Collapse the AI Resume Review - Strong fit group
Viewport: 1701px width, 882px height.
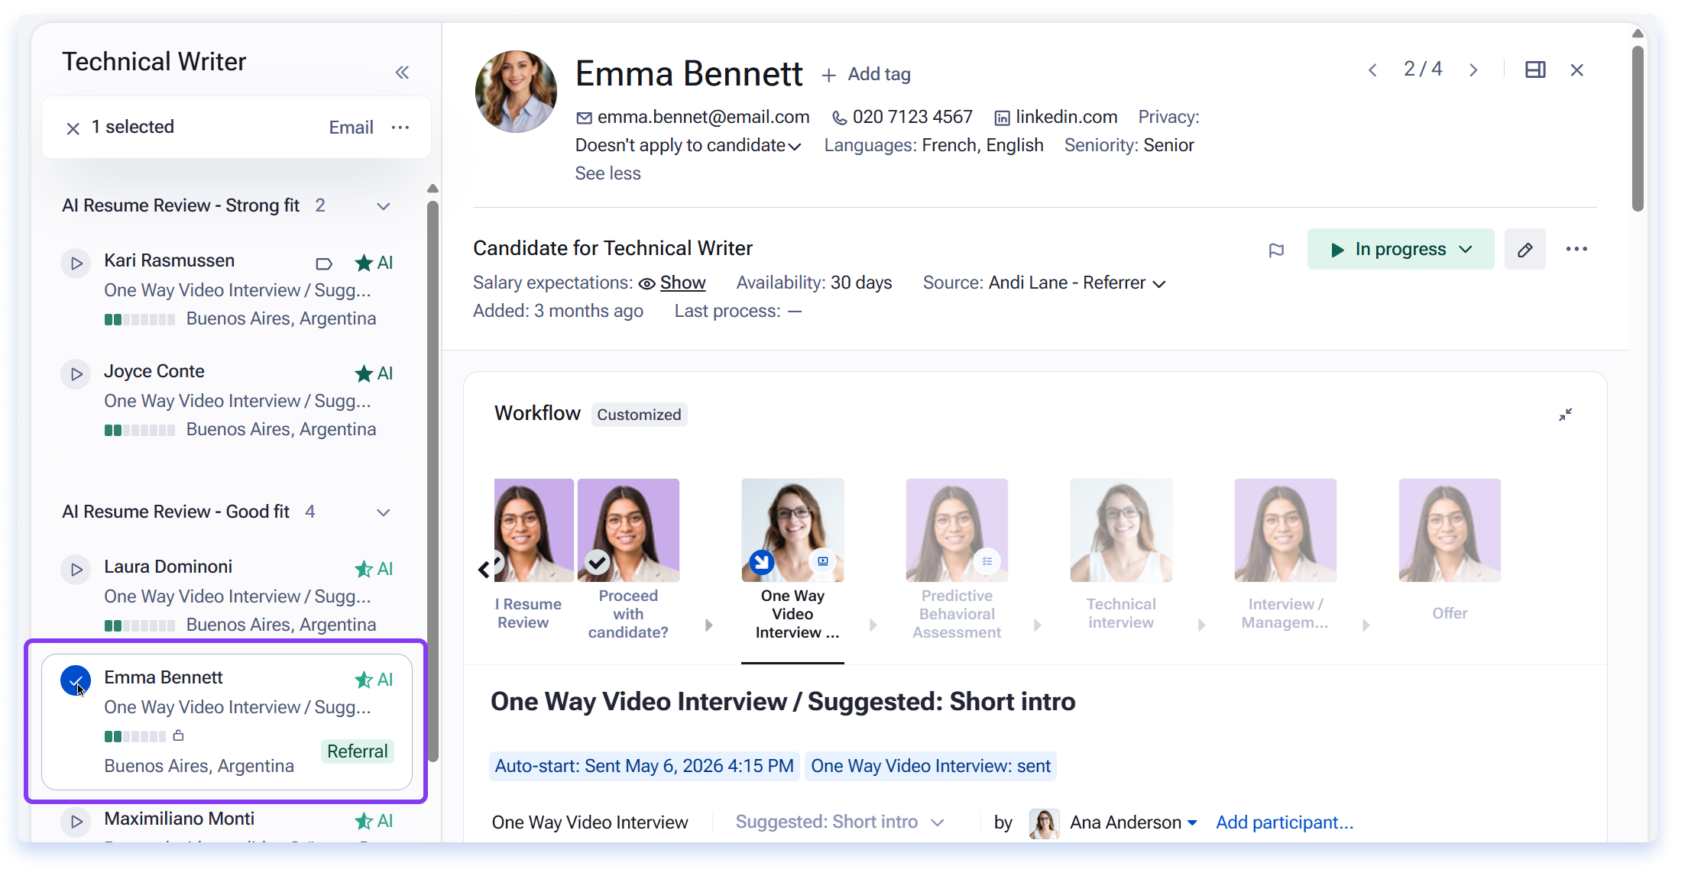point(384,206)
